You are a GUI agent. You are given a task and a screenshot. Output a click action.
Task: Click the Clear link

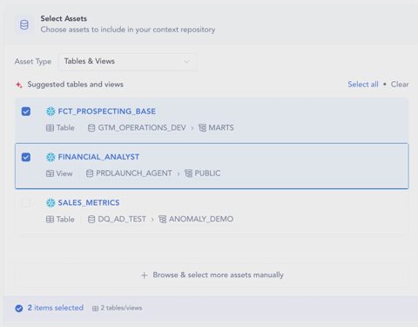pyautogui.click(x=400, y=85)
